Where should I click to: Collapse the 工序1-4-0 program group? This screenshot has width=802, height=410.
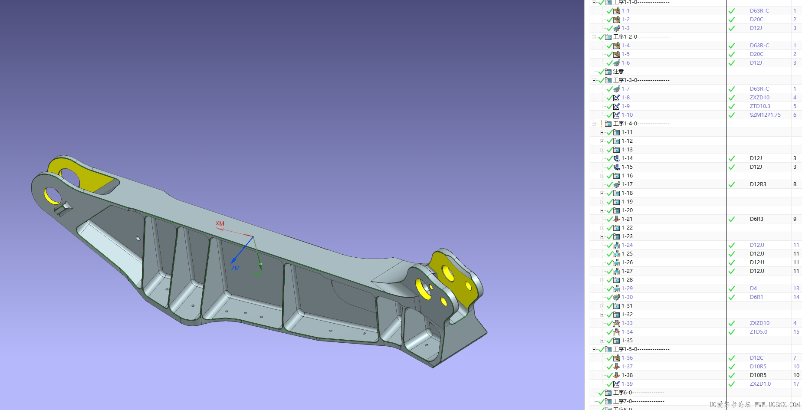(594, 124)
